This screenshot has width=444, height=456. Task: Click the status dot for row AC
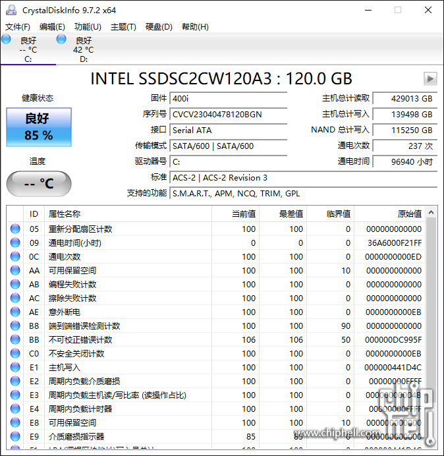click(x=15, y=298)
